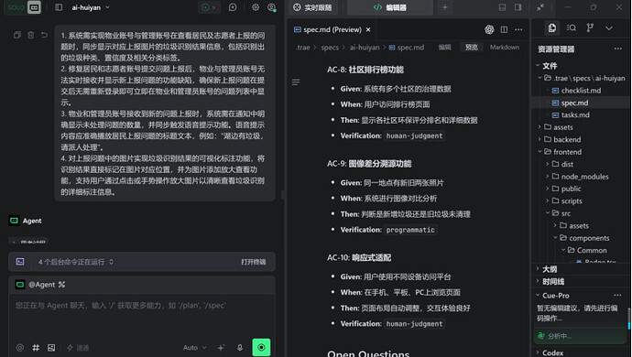
Task: Toggle the SOLO mode switch
Action: click(23, 7)
